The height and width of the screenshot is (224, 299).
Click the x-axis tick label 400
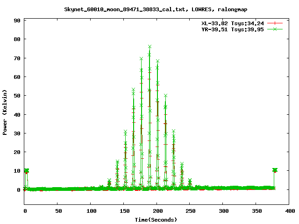pos(290,211)
